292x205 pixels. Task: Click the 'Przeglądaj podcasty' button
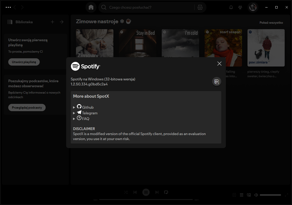27,108
